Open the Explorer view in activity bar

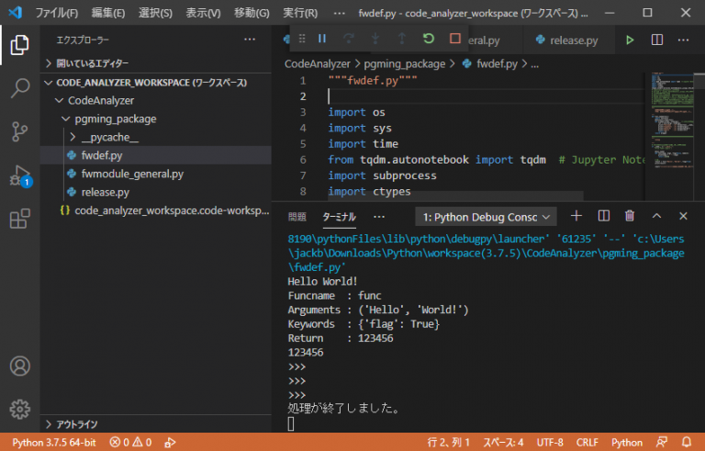click(x=19, y=44)
